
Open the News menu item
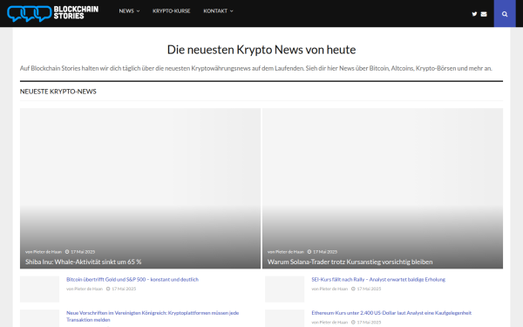tap(126, 11)
